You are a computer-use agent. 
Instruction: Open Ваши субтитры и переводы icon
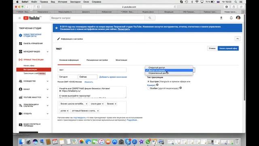click(21, 125)
